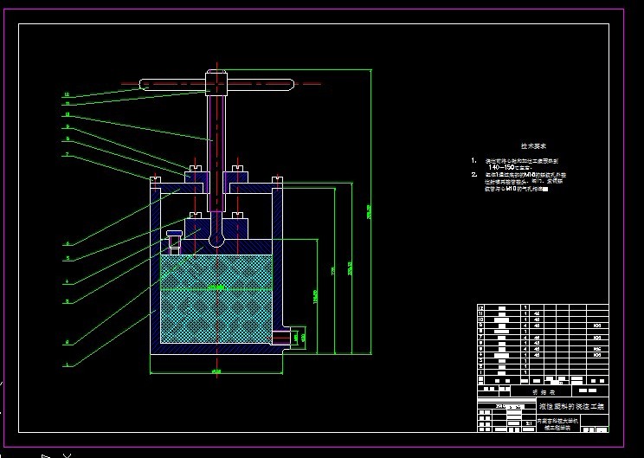Screen dimensions: 644x458
Task: Select the handle hub joining crossbar and rod
Action: tap(216, 82)
